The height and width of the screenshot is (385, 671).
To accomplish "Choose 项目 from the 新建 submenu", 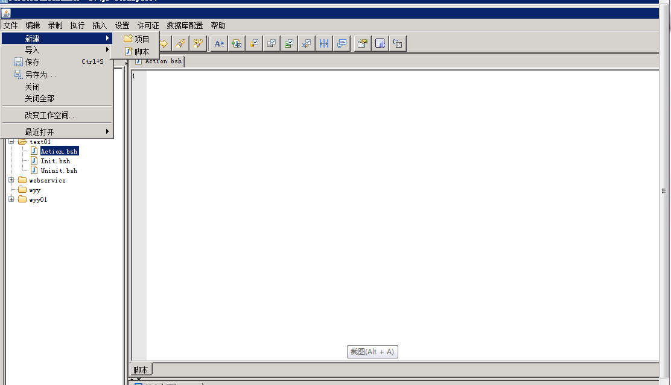I will click(x=141, y=39).
